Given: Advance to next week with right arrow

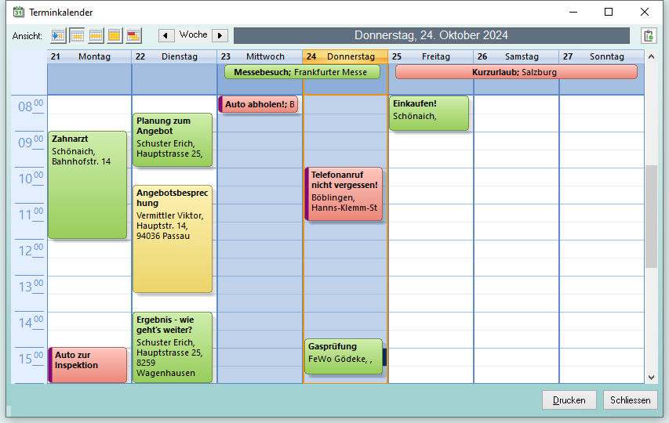Looking at the screenshot, I should coord(220,35).
